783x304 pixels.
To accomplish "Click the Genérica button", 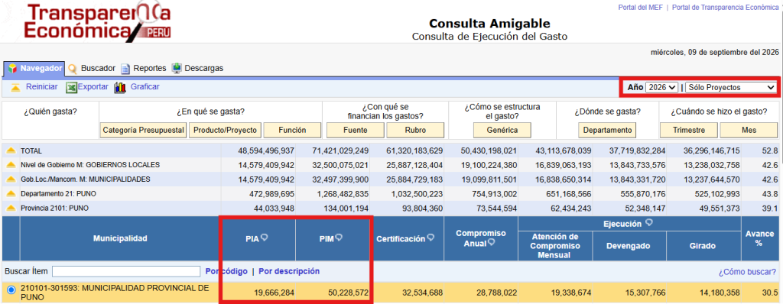I will point(502,131).
